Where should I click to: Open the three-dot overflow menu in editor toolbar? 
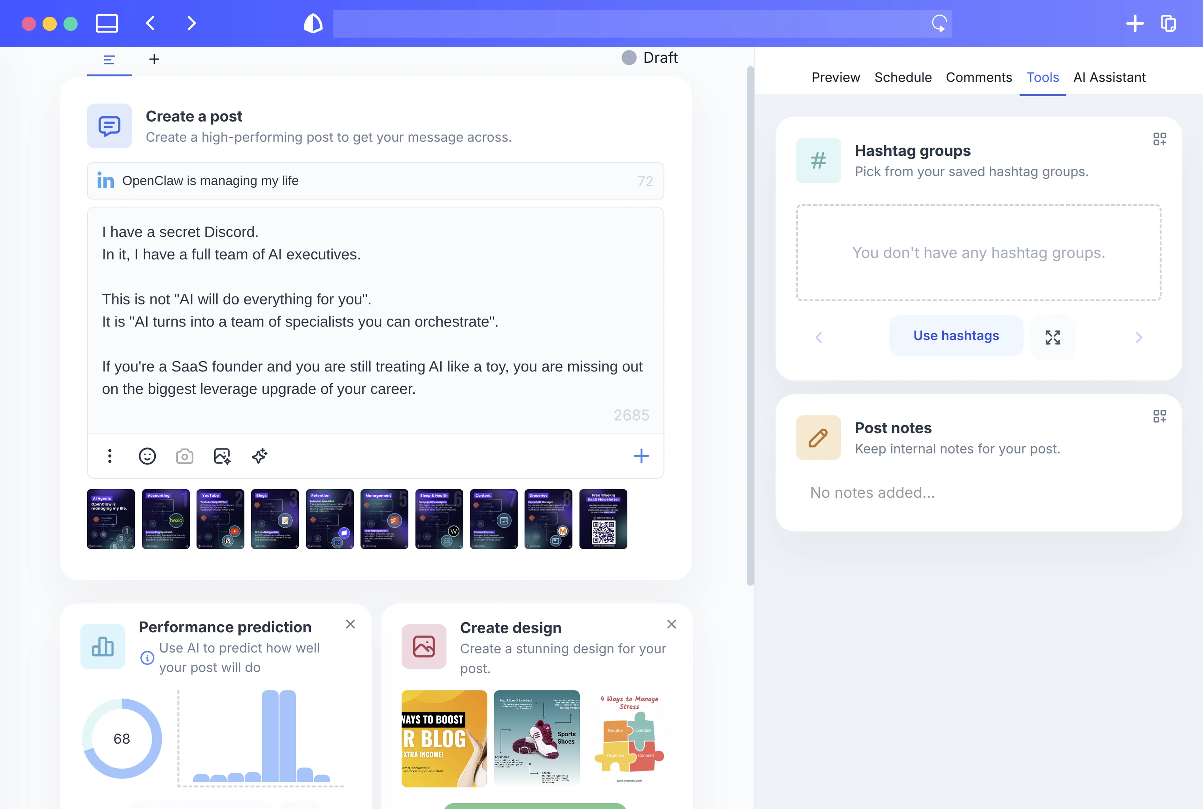pos(109,456)
